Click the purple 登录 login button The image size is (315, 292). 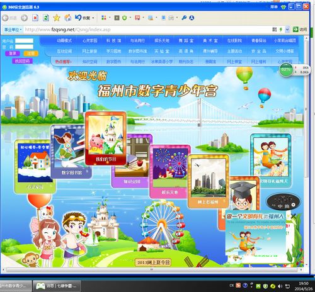pyautogui.click(x=13, y=53)
